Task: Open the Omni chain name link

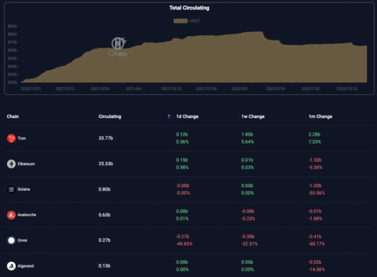Action: (22, 240)
